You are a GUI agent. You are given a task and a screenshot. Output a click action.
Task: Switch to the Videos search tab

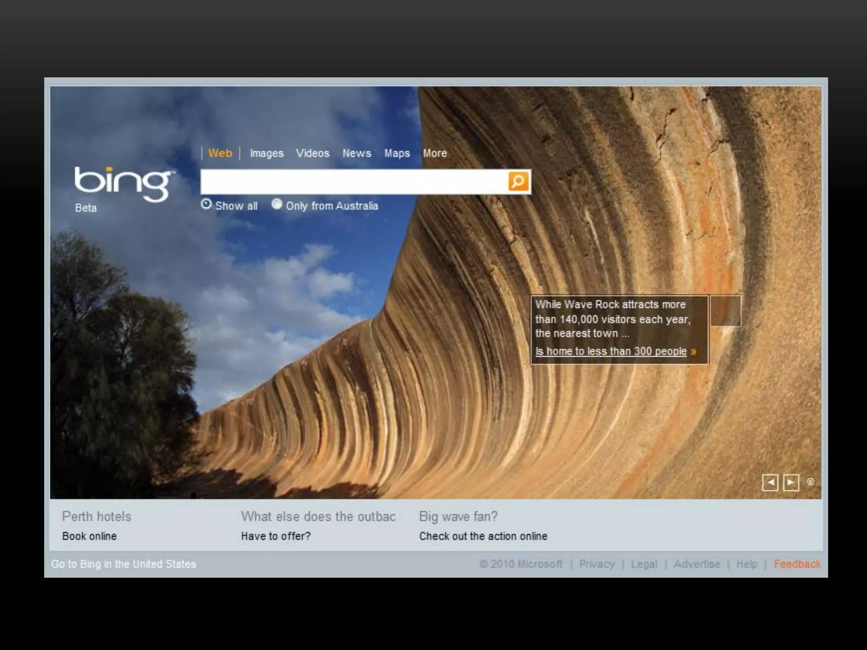312,153
